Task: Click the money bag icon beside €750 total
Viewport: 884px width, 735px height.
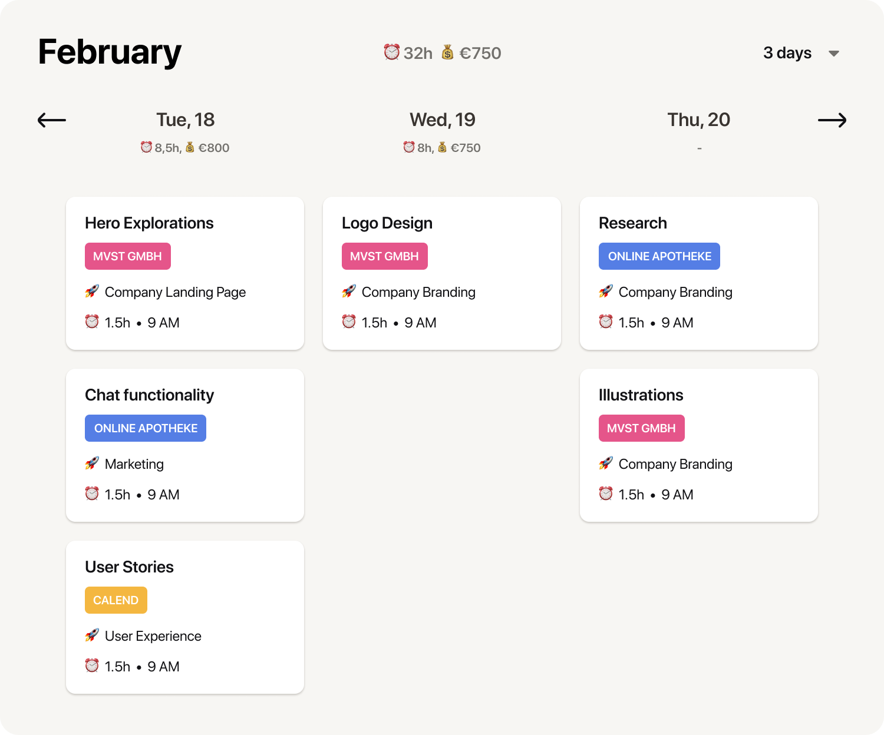Action: click(x=448, y=52)
